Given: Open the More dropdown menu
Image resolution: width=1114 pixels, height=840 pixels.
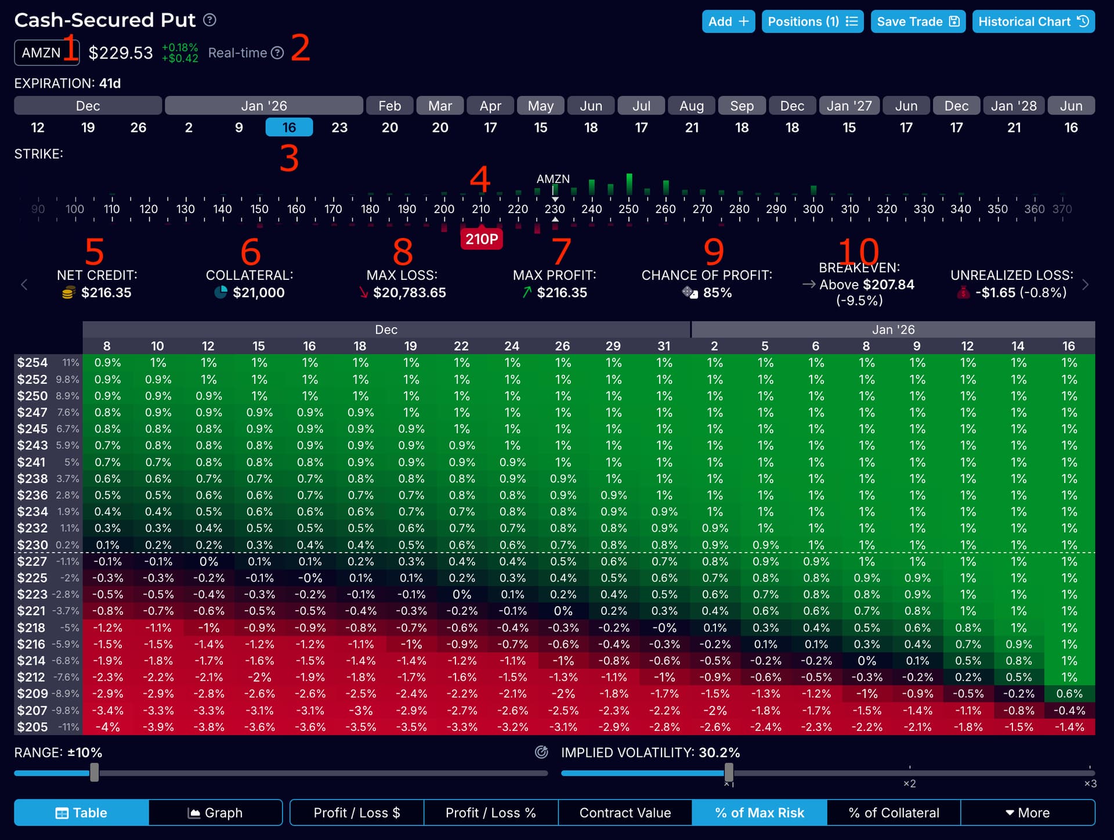Looking at the screenshot, I should coord(1028,813).
